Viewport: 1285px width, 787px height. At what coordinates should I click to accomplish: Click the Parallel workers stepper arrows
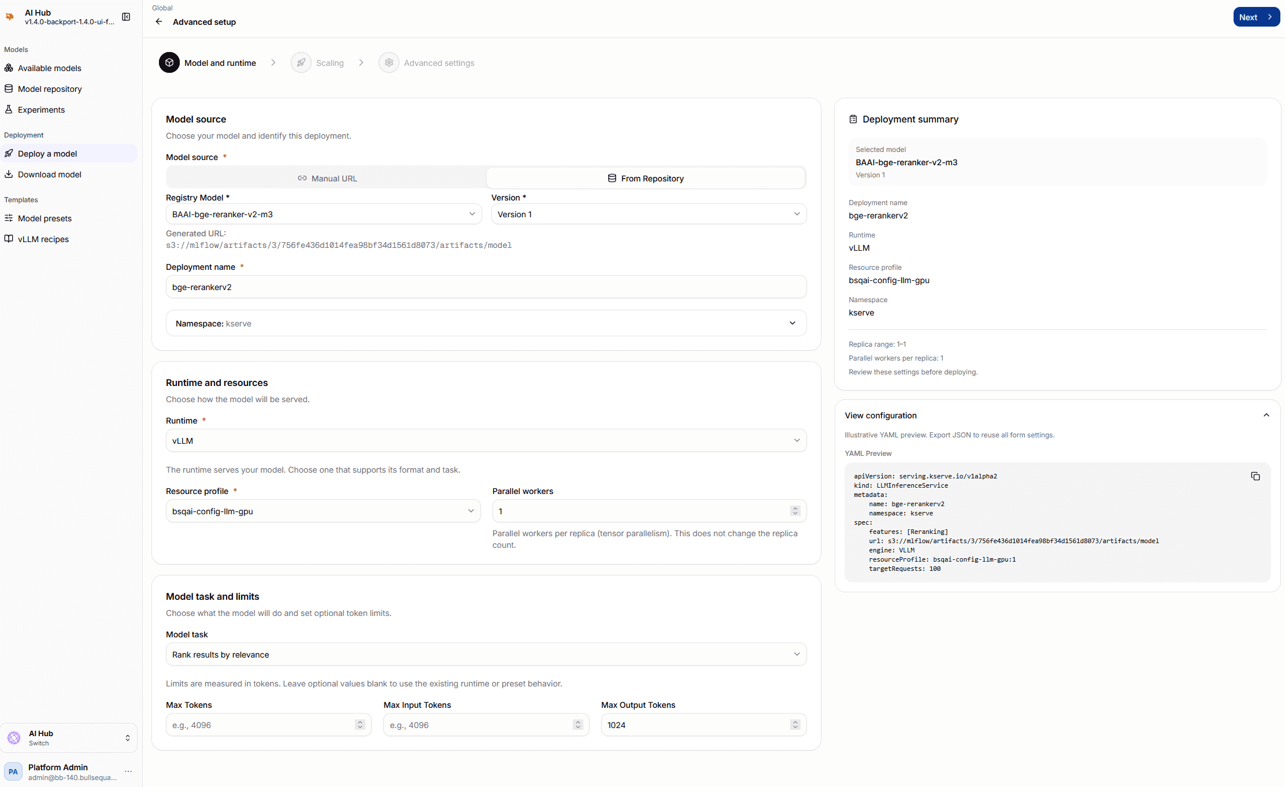click(795, 511)
